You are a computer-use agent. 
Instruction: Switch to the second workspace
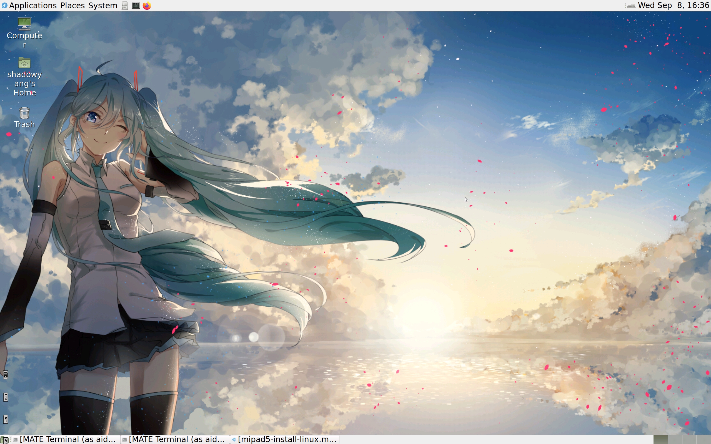pyautogui.click(x=675, y=440)
